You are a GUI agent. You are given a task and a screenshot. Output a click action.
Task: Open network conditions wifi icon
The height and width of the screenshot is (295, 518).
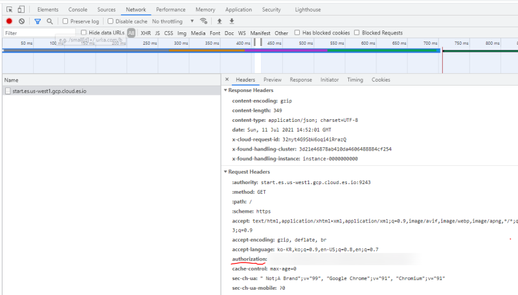(x=204, y=21)
